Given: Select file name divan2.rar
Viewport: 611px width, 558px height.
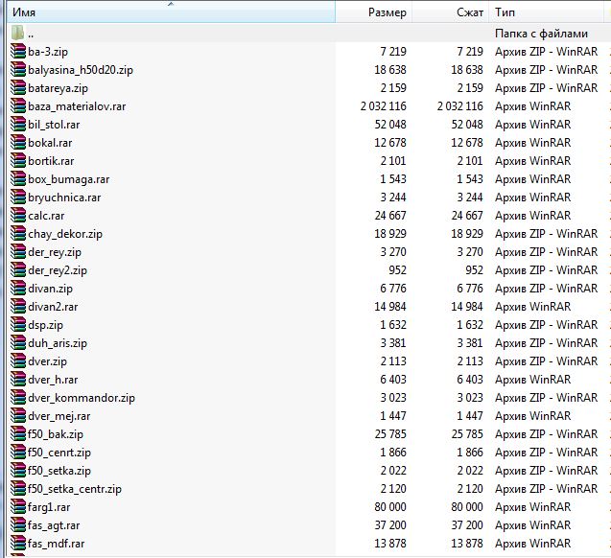Looking at the screenshot, I should click(x=53, y=307).
